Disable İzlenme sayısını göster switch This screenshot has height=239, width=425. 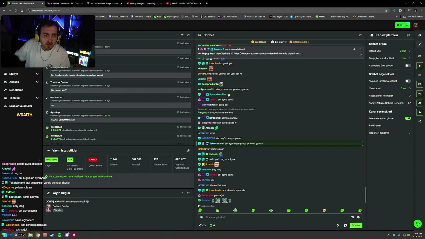click(x=408, y=119)
